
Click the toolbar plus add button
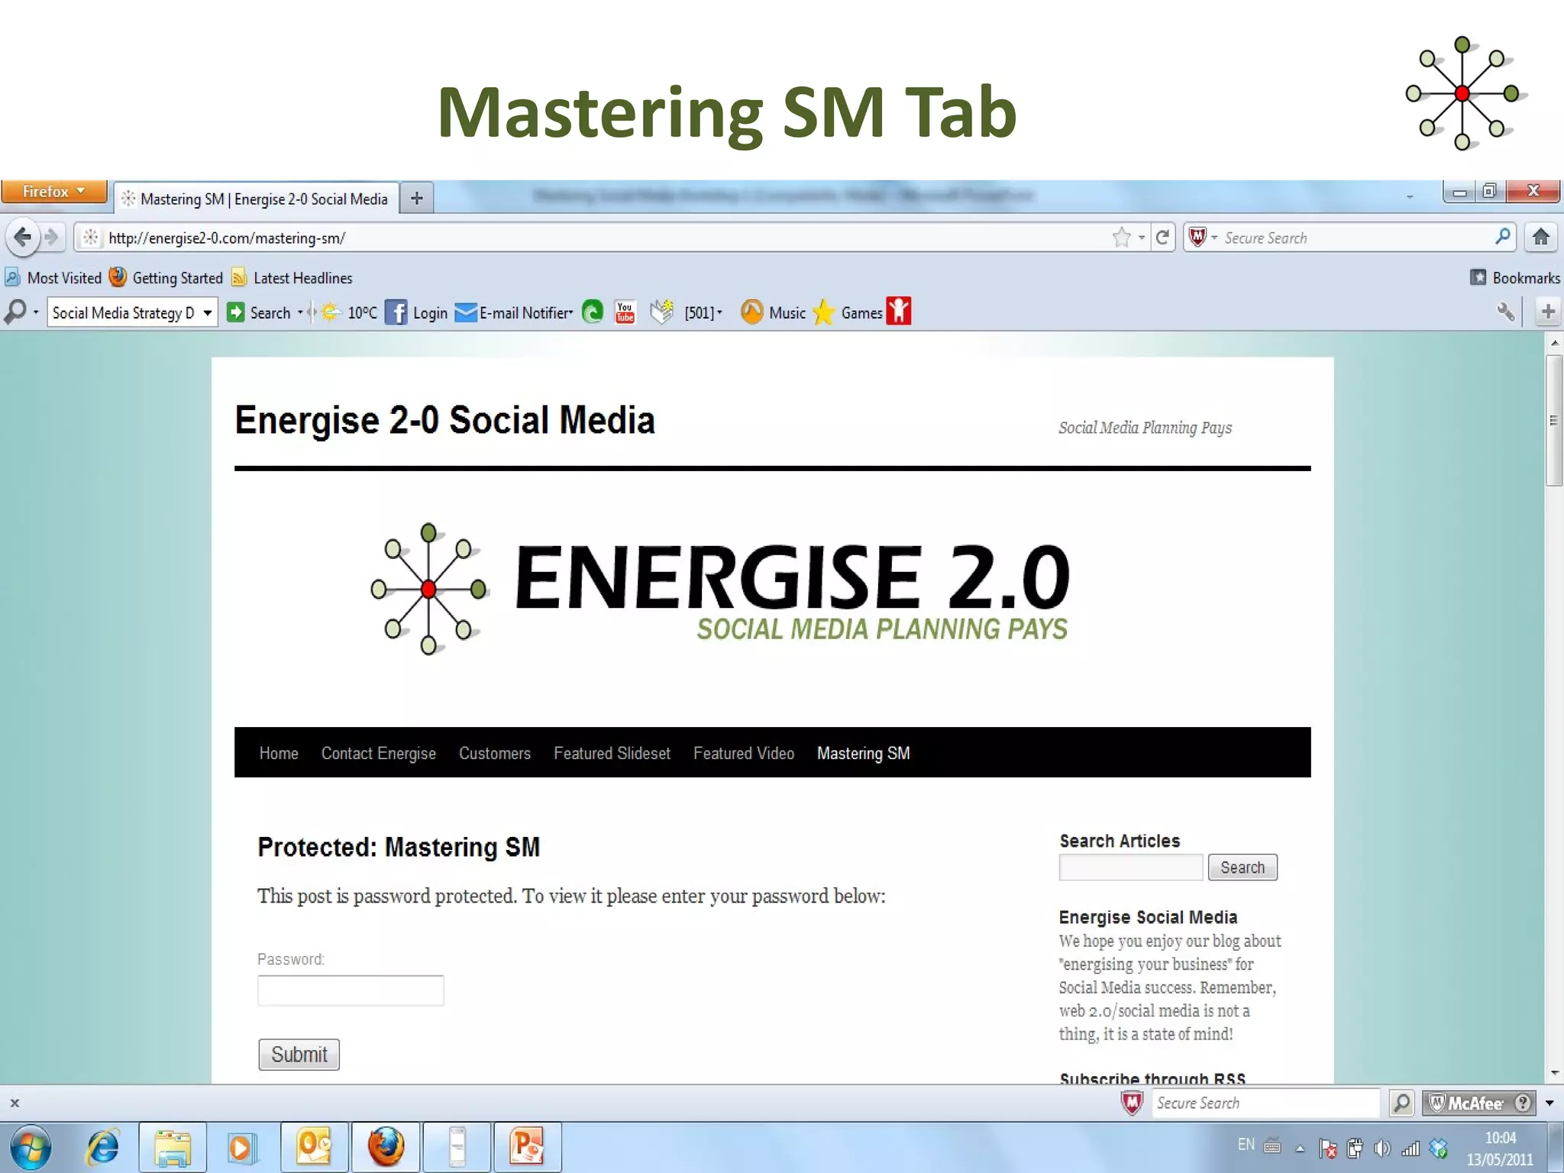pos(1548,312)
